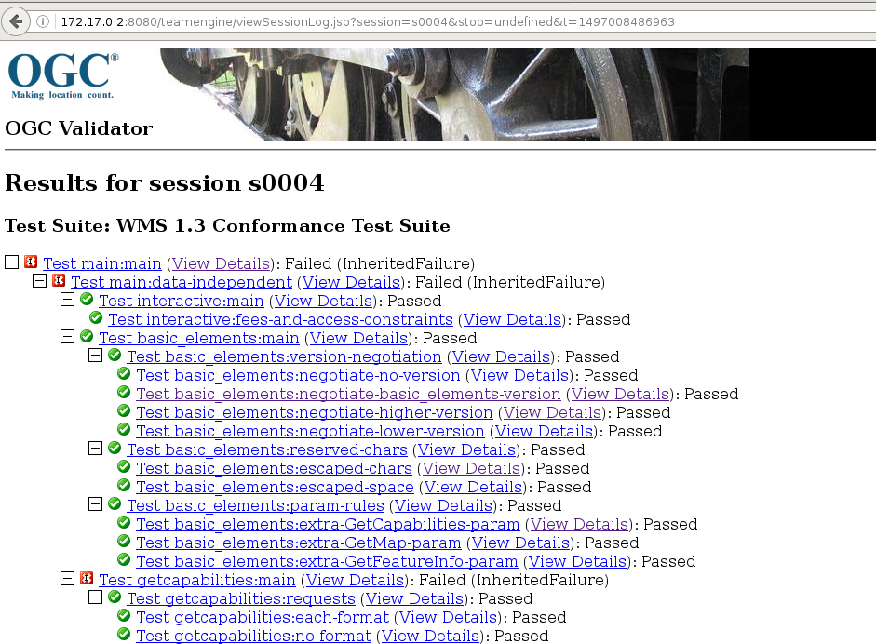Open Test interactive:main link
The height and width of the screenshot is (644, 876).
(182, 301)
